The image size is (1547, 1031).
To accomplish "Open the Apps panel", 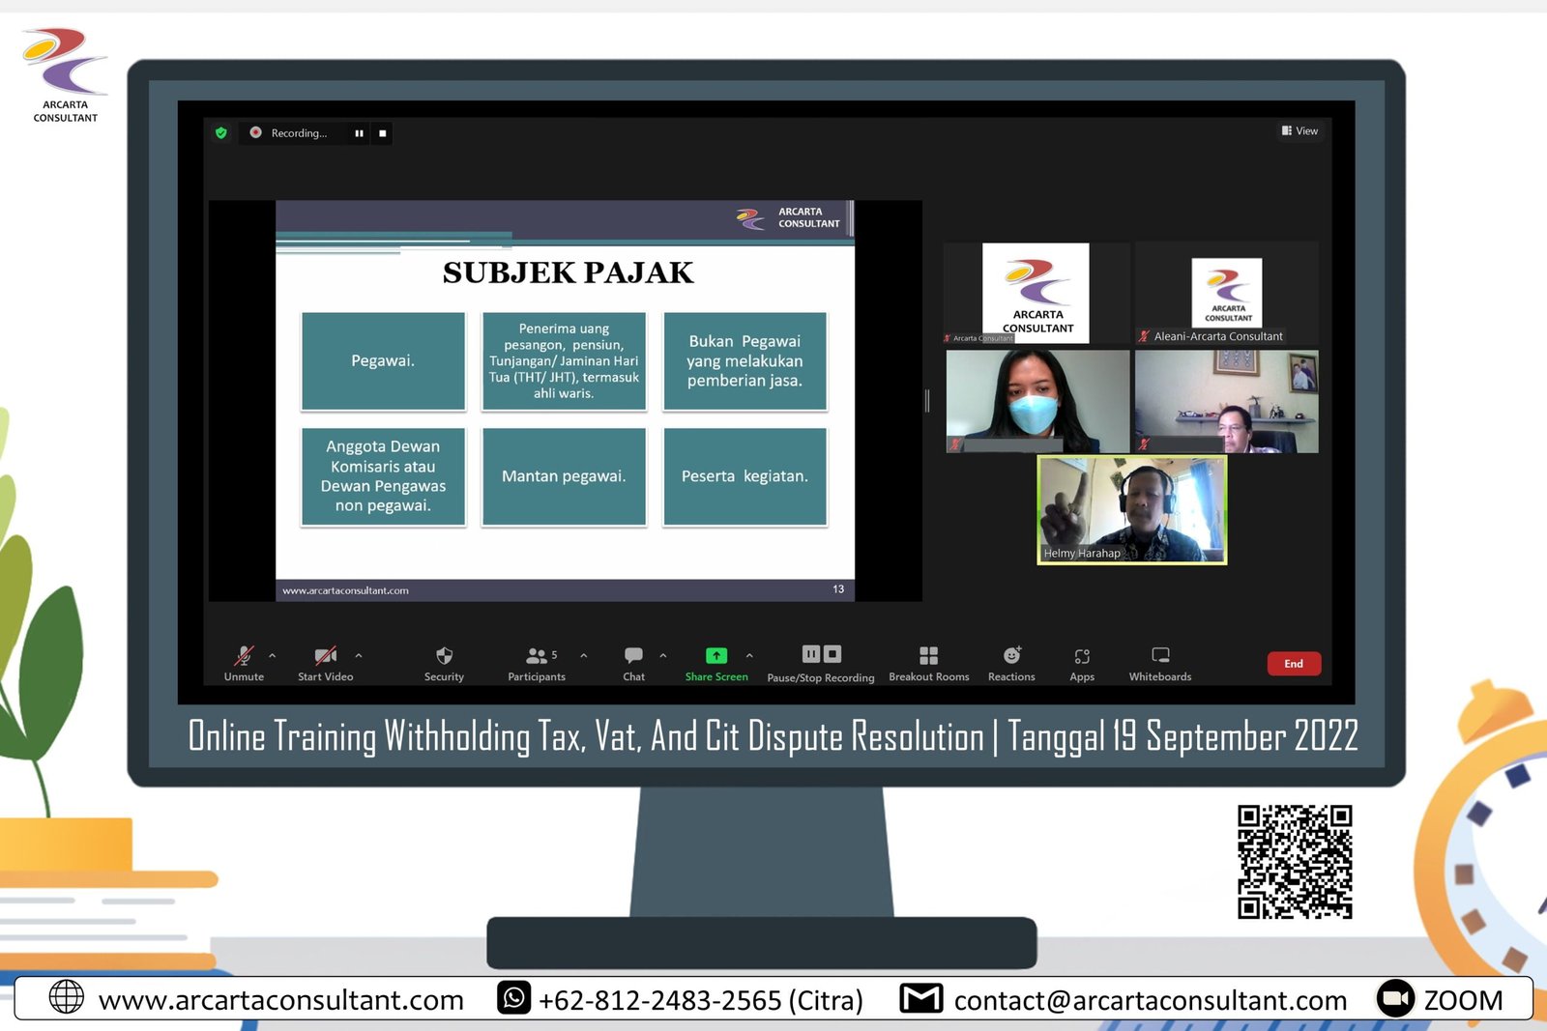I will 1082,656.
